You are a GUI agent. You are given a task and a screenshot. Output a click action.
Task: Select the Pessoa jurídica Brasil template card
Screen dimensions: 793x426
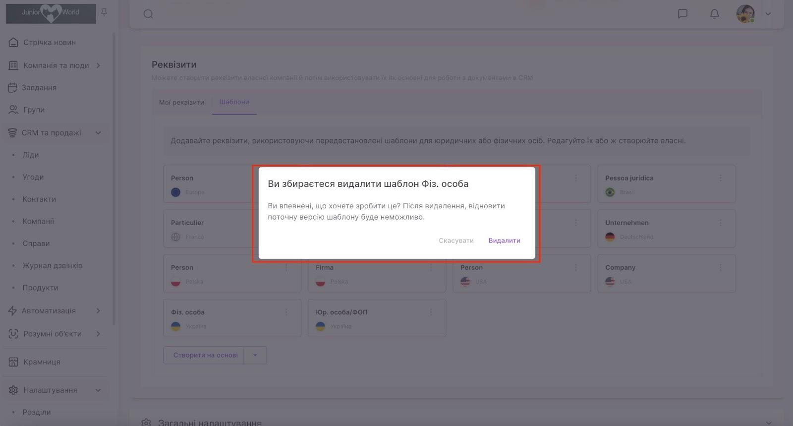point(667,184)
